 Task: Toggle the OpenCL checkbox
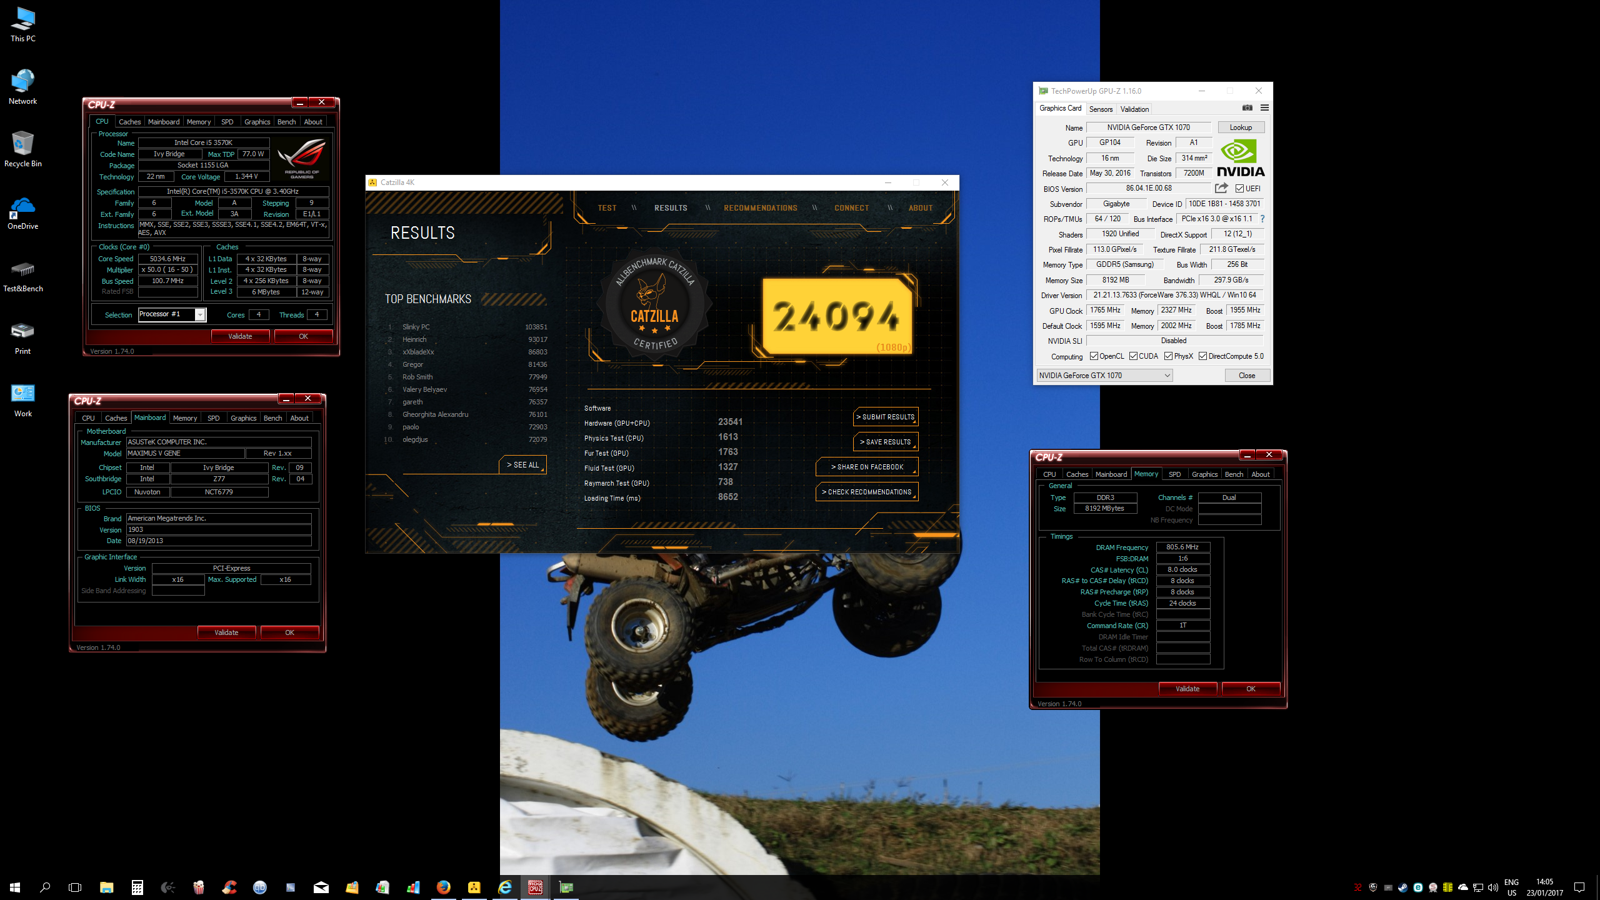(1094, 356)
